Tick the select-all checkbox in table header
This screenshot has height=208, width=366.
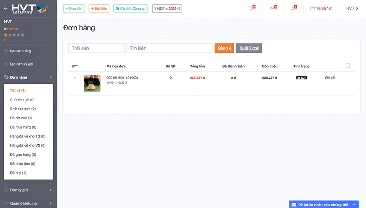coord(347,65)
